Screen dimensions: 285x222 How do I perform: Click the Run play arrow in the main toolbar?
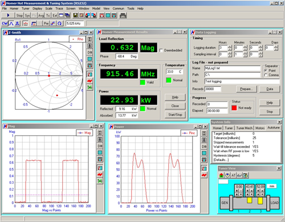pyautogui.click(x=8, y=15)
